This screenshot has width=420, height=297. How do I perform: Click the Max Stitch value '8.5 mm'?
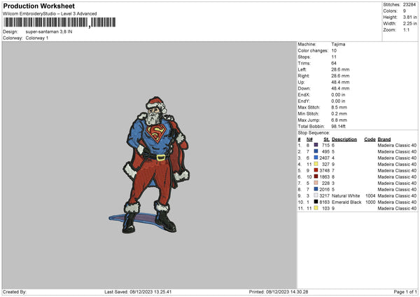pos(339,107)
